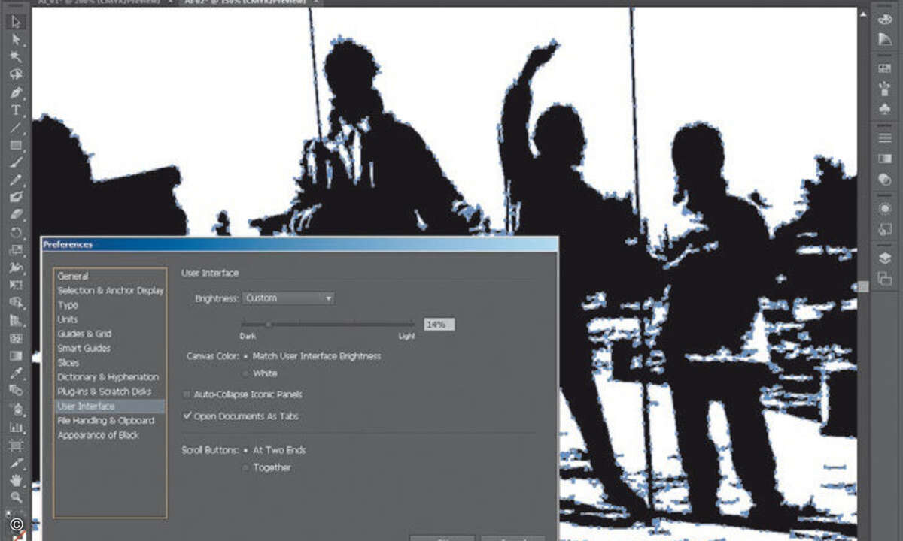Open the Brightness dropdown

tap(288, 298)
